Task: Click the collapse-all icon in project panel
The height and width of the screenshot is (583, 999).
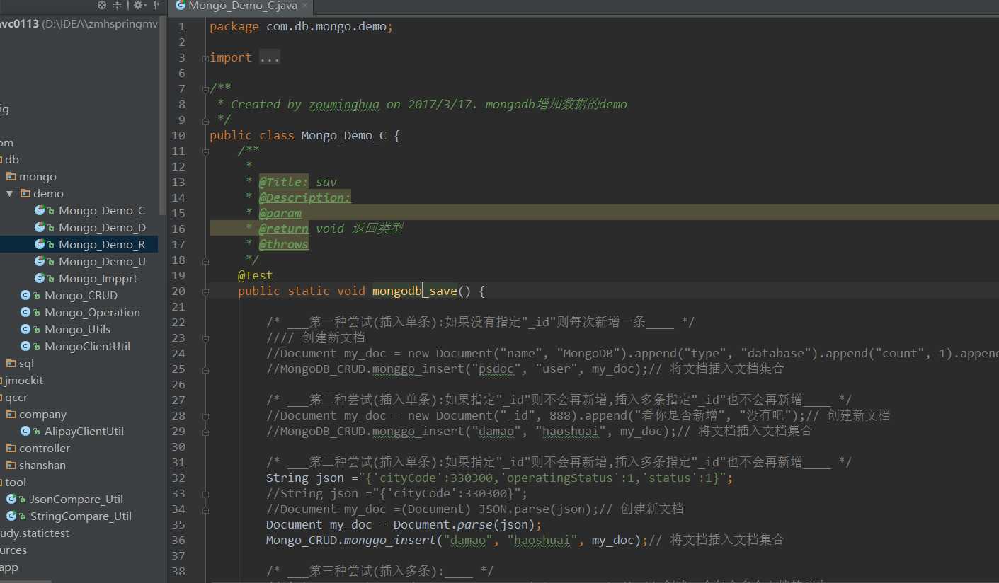Action: pos(118,5)
